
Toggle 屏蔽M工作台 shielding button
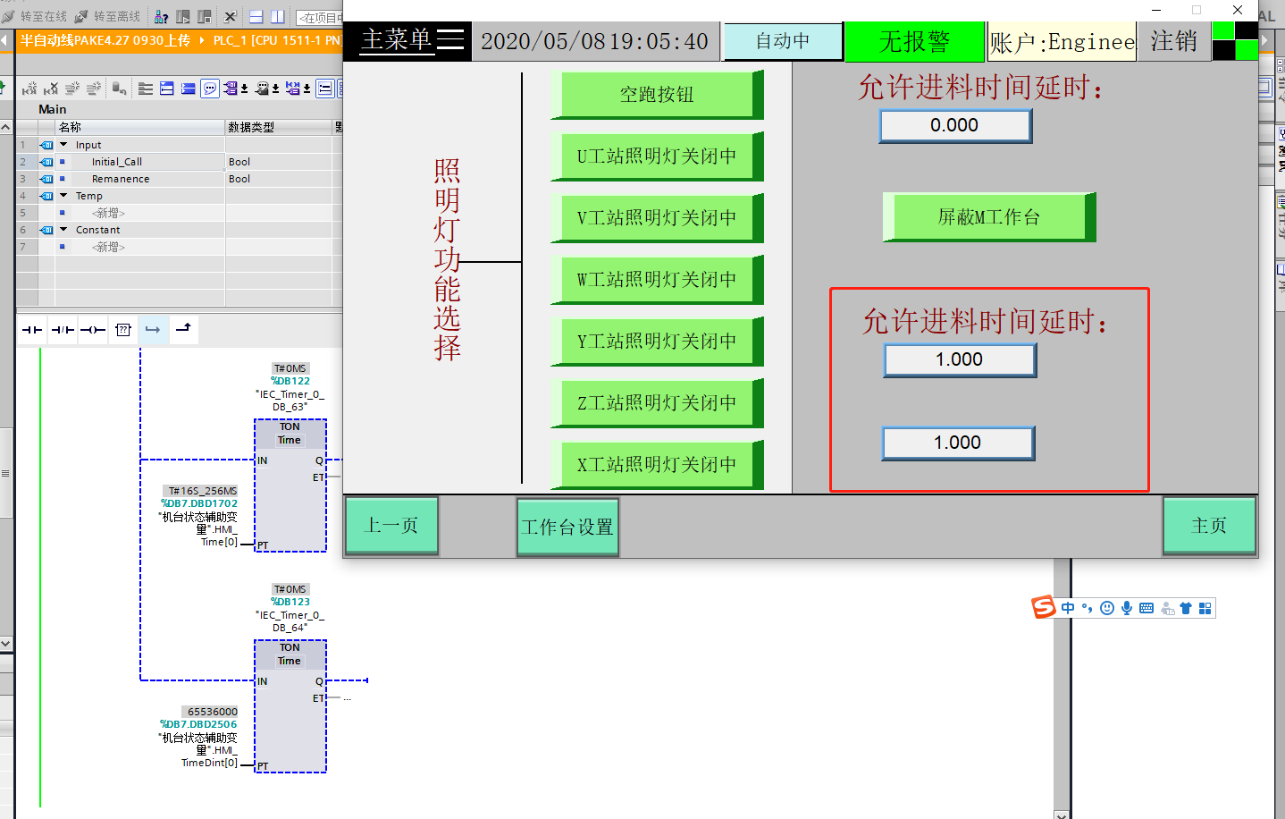click(x=988, y=216)
